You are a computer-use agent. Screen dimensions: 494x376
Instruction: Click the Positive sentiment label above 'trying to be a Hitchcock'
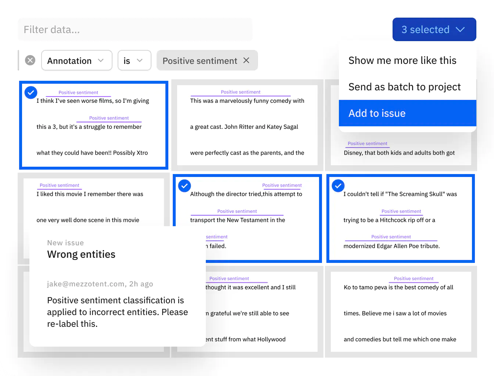point(401,211)
